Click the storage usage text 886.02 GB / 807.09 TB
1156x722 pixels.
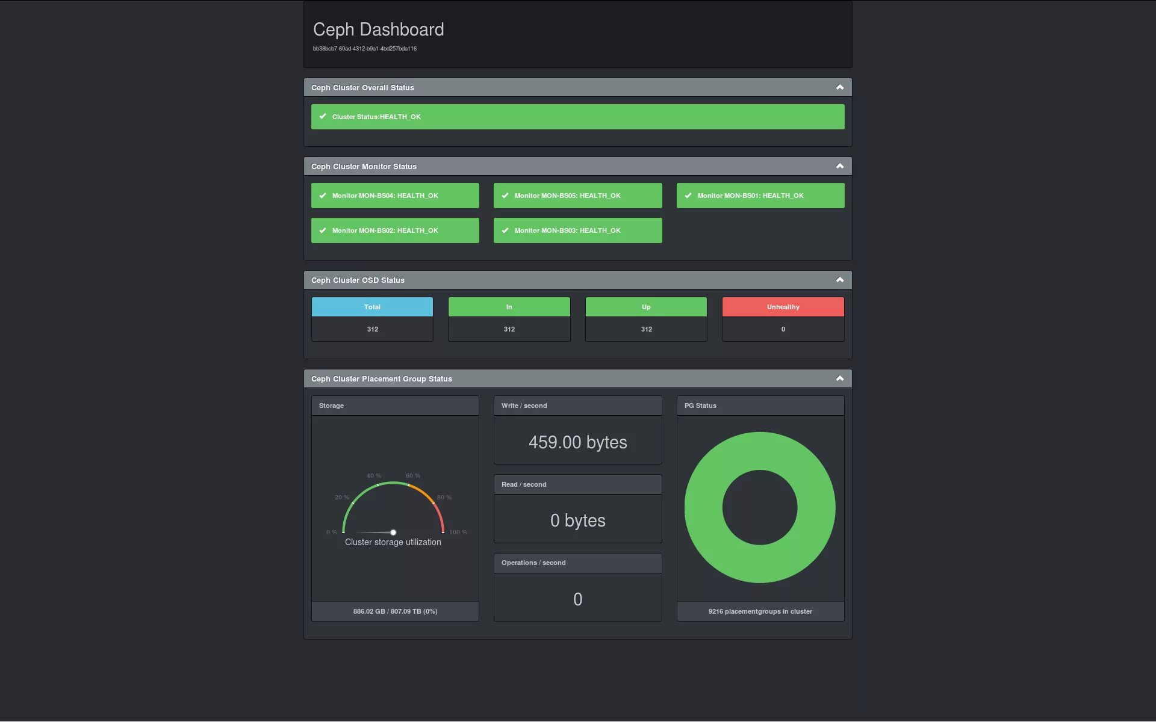click(395, 611)
